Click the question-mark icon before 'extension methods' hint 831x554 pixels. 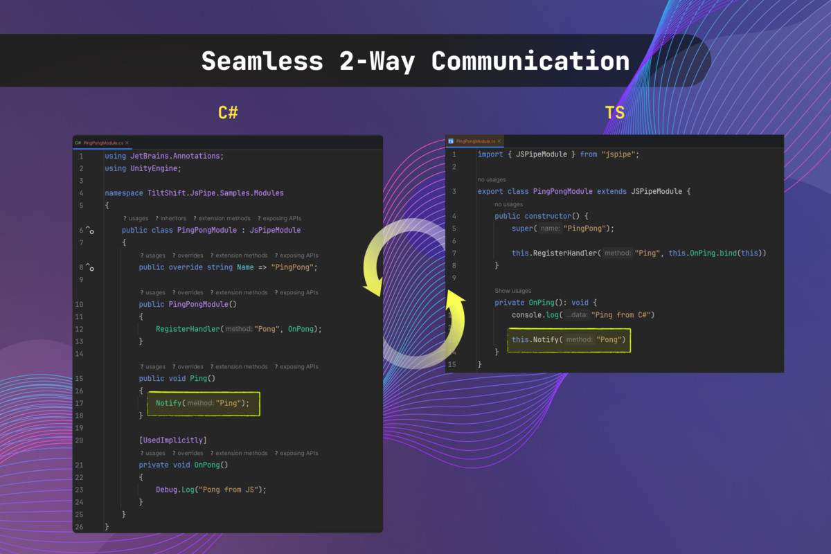(194, 218)
